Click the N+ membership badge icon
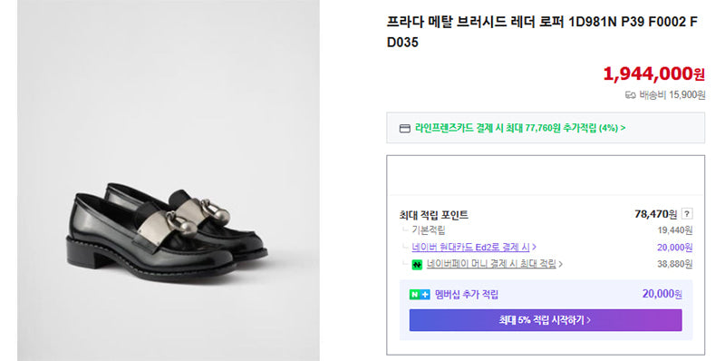725x361 pixels. pyautogui.click(x=420, y=295)
